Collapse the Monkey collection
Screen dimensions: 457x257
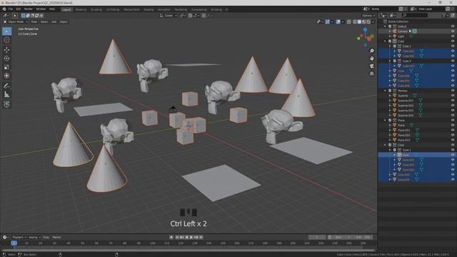coord(386,91)
